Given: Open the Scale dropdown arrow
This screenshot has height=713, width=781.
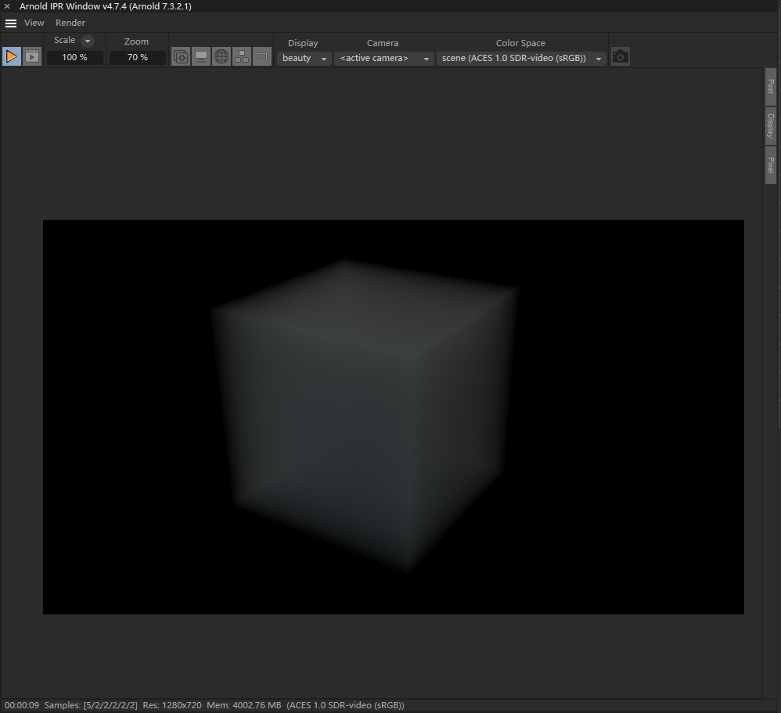Looking at the screenshot, I should click(x=86, y=41).
